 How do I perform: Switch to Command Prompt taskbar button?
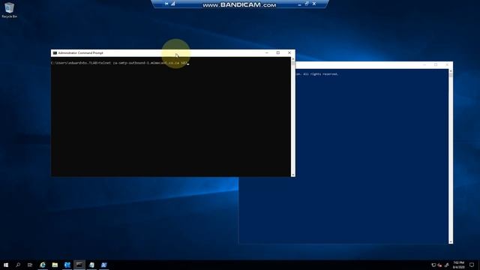[x=79, y=265]
